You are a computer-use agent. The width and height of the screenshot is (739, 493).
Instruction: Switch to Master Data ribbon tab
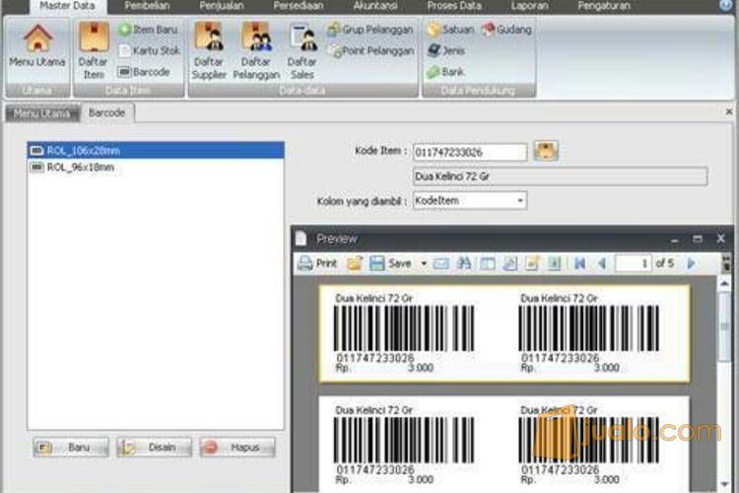point(67,6)
